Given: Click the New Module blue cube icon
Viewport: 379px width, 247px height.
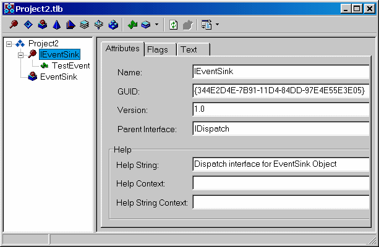Looking at the screenshot, I should click(113, 25).
